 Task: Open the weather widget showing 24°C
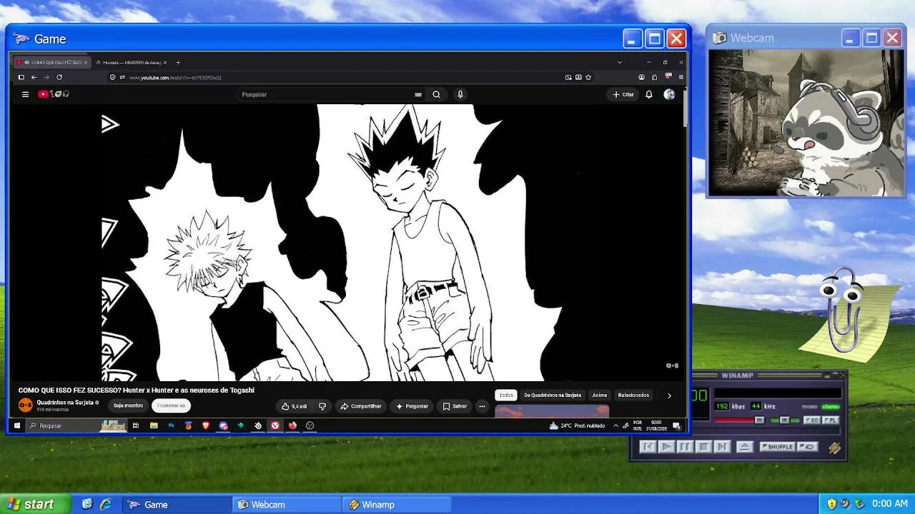(577, 425)
